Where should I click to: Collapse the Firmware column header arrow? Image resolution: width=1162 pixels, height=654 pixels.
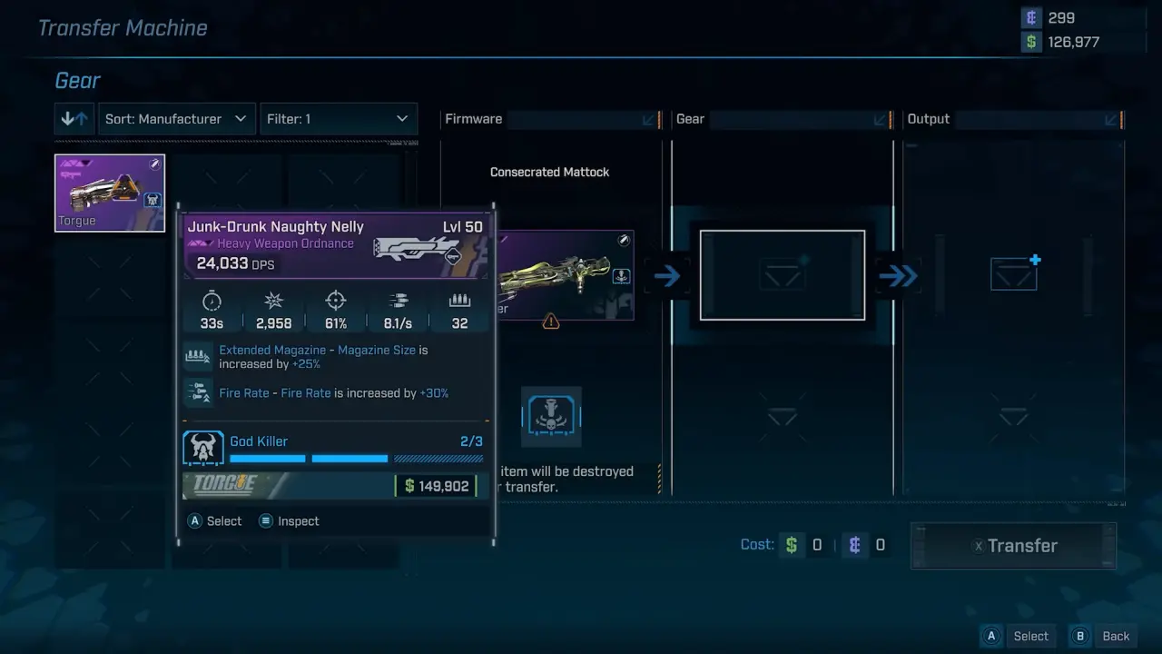[649, 119]
